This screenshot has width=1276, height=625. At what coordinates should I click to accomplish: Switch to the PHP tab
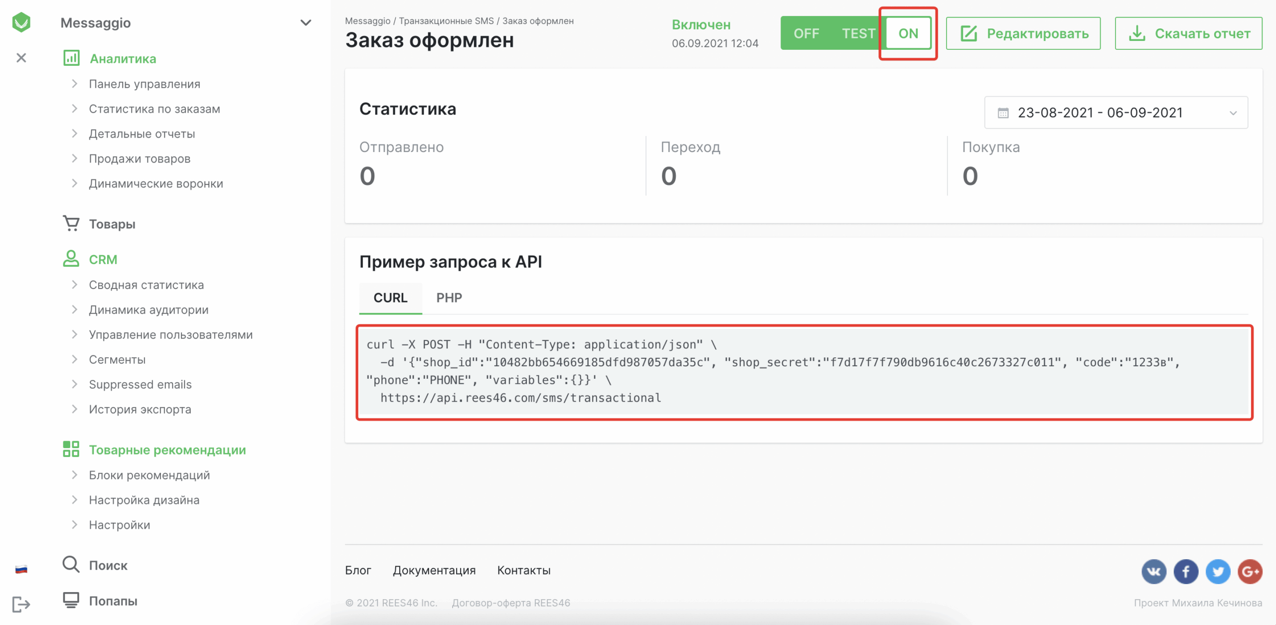pyautogui.click(x=449, y=298)
